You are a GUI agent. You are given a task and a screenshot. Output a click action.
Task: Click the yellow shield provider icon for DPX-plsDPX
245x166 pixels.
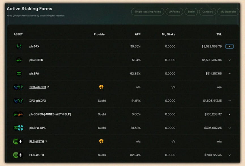pos(101,87)
